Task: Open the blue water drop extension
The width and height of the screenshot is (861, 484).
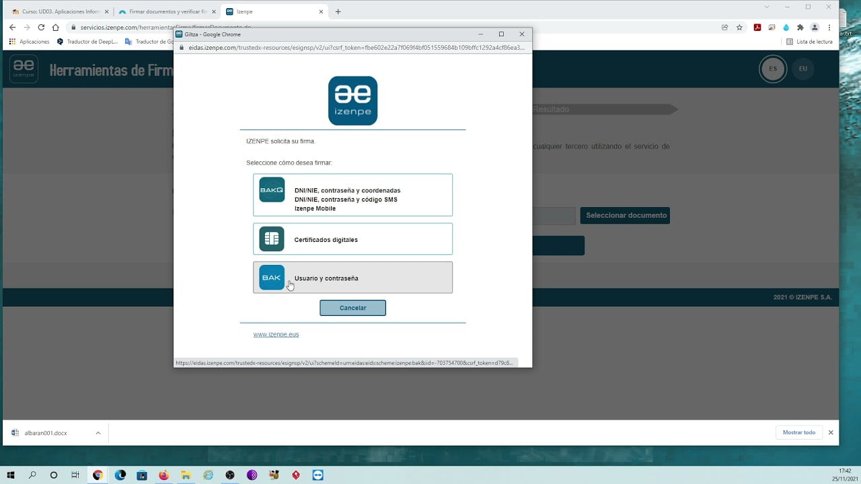Action: tap(786, 28)
